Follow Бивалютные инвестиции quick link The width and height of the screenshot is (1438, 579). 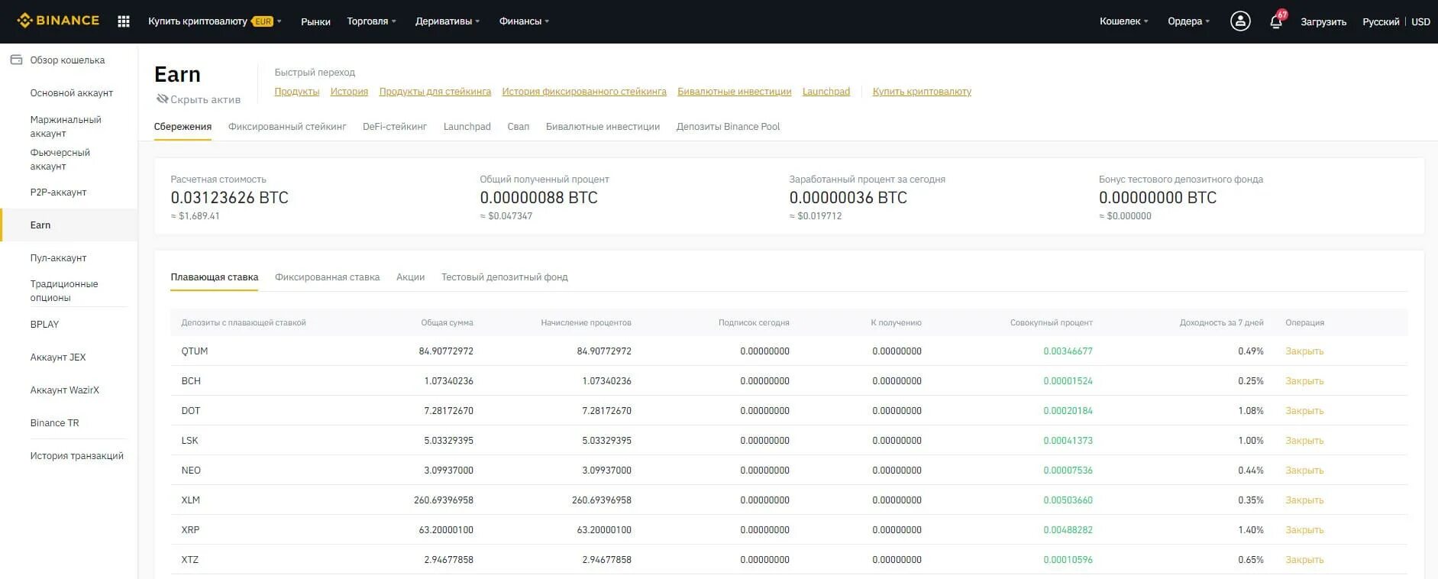(735, 92)
